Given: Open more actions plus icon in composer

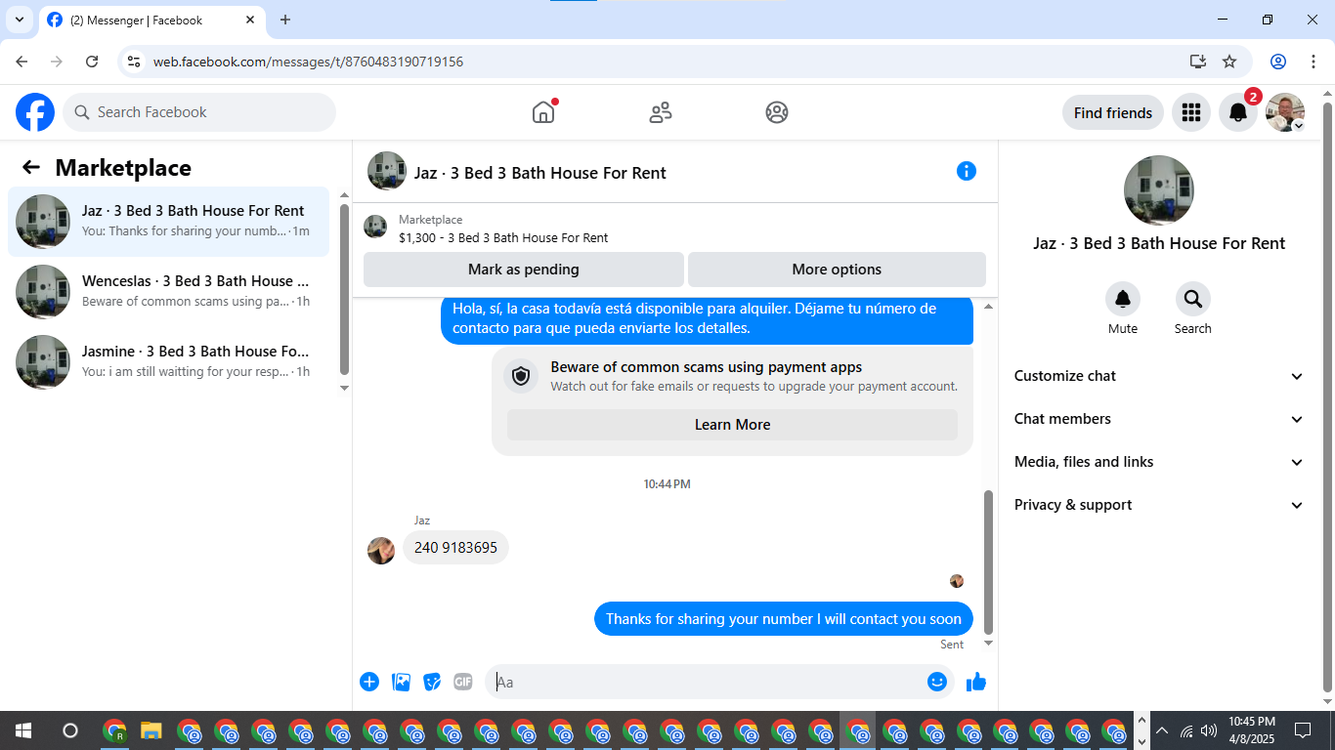Looking at the screenshot, I should point(369,682).
